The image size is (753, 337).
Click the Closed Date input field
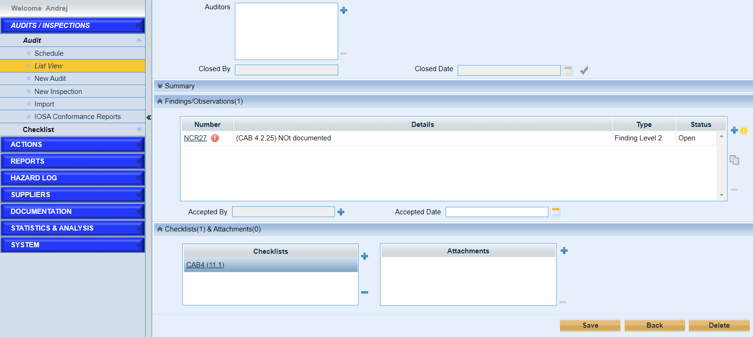point(509,70)
